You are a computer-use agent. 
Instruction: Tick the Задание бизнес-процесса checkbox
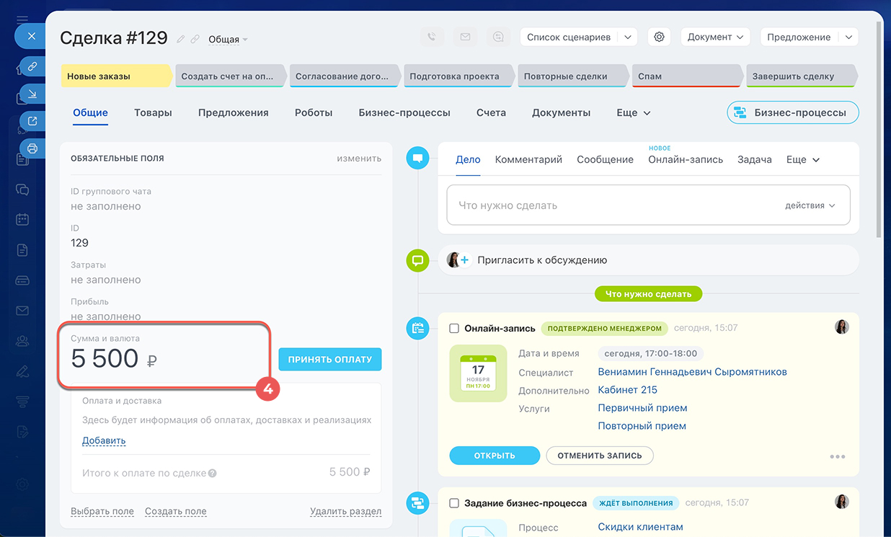coord(454,503)
